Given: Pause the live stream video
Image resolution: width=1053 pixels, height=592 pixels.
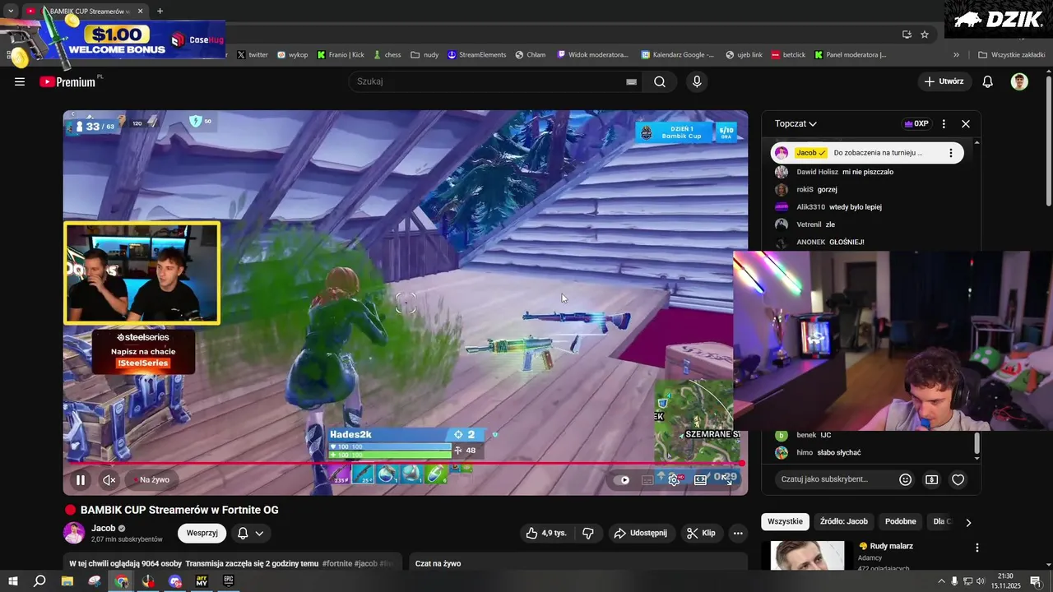Looking at the screenshot, I should pos(81,479).
